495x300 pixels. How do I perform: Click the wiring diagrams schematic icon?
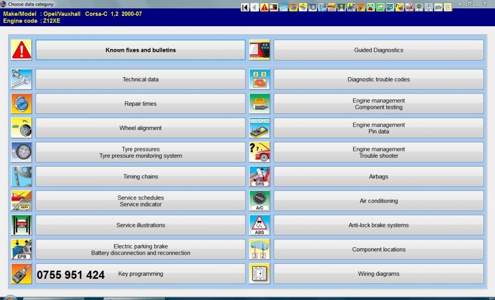click(260, 274)
